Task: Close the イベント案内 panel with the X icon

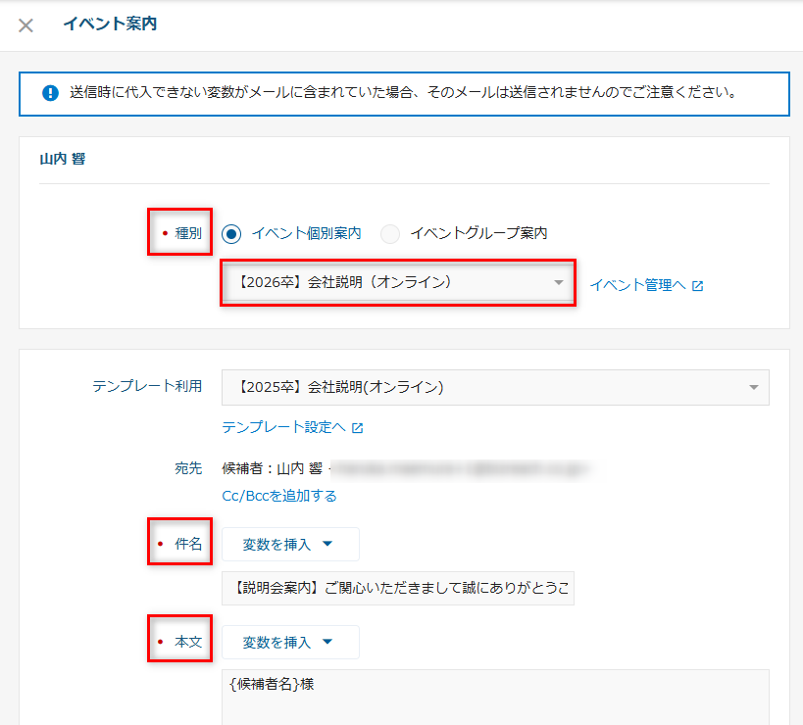Action: [26, 25]
